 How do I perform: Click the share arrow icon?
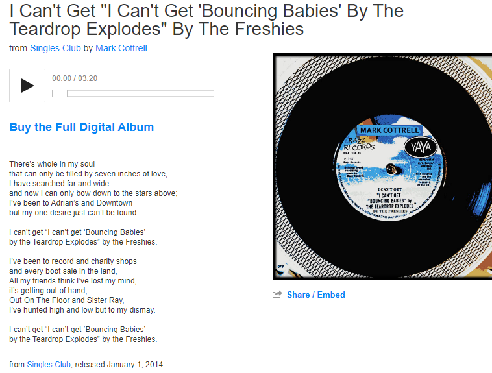click(277, 295)
